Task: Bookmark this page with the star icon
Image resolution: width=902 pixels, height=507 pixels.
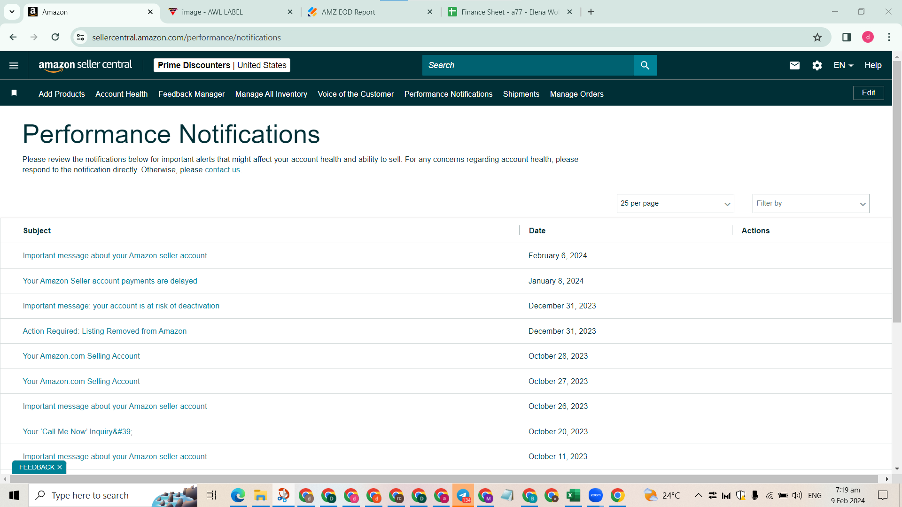Action: [x=817, y=38]
